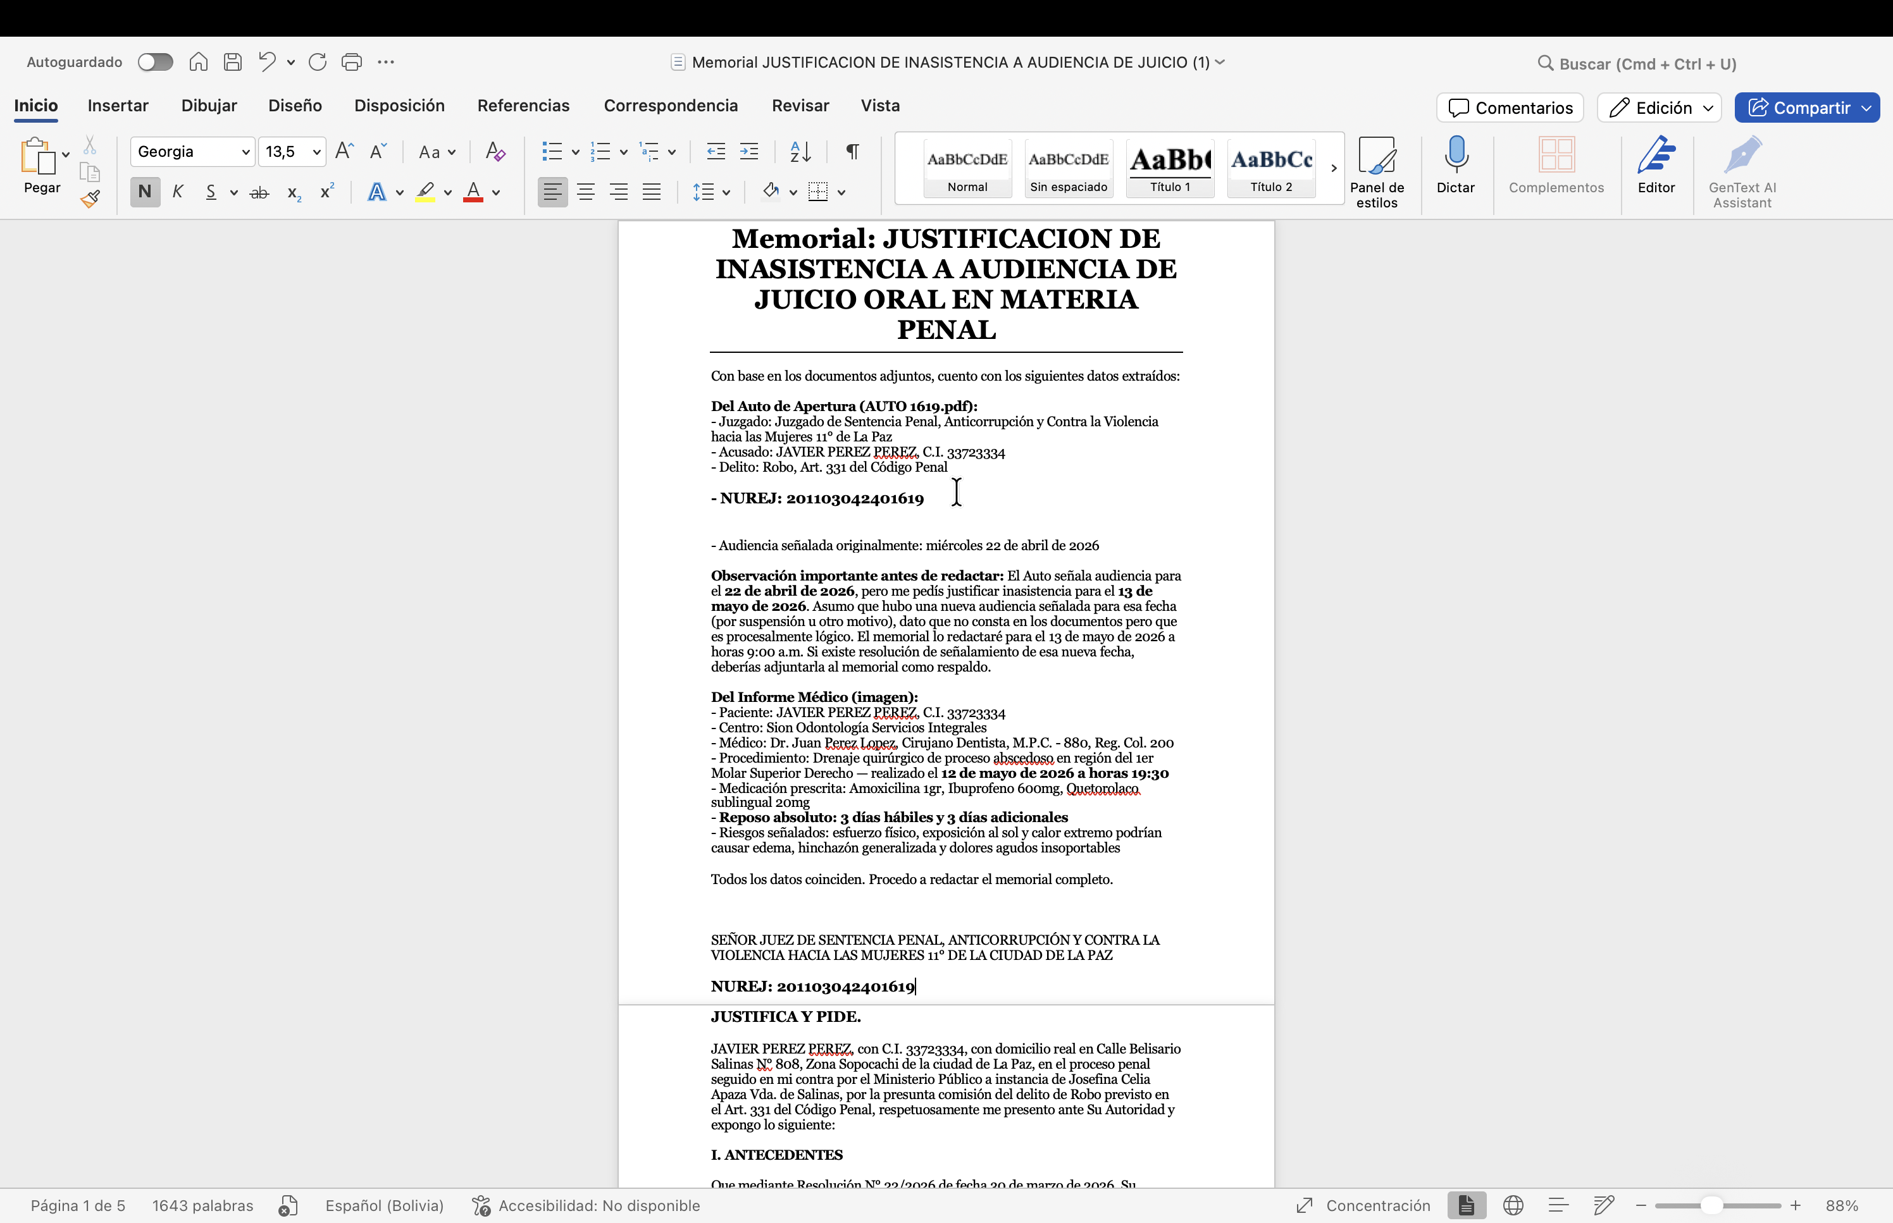The width and height of the screenshot is (1893, 1223).
Task: Justify the paragraph text
Action: pyautogui.click(x=652, y=192)
